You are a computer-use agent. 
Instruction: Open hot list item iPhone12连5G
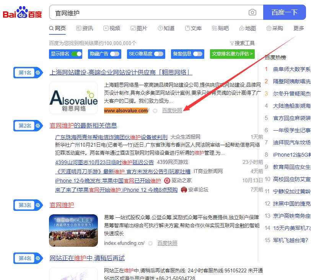(291, 155)
